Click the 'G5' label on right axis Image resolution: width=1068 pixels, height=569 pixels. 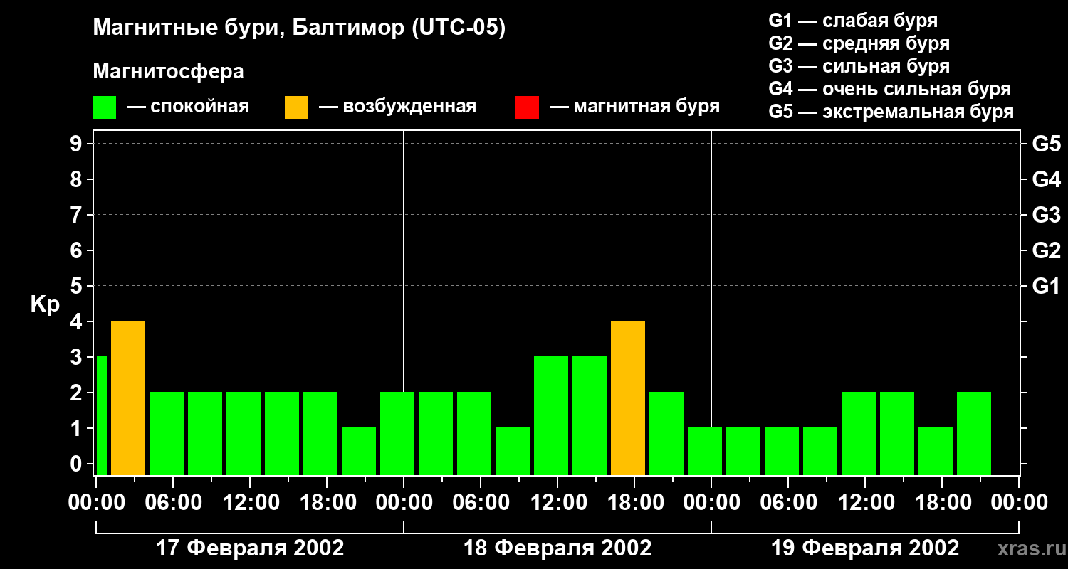point(1046,144)
